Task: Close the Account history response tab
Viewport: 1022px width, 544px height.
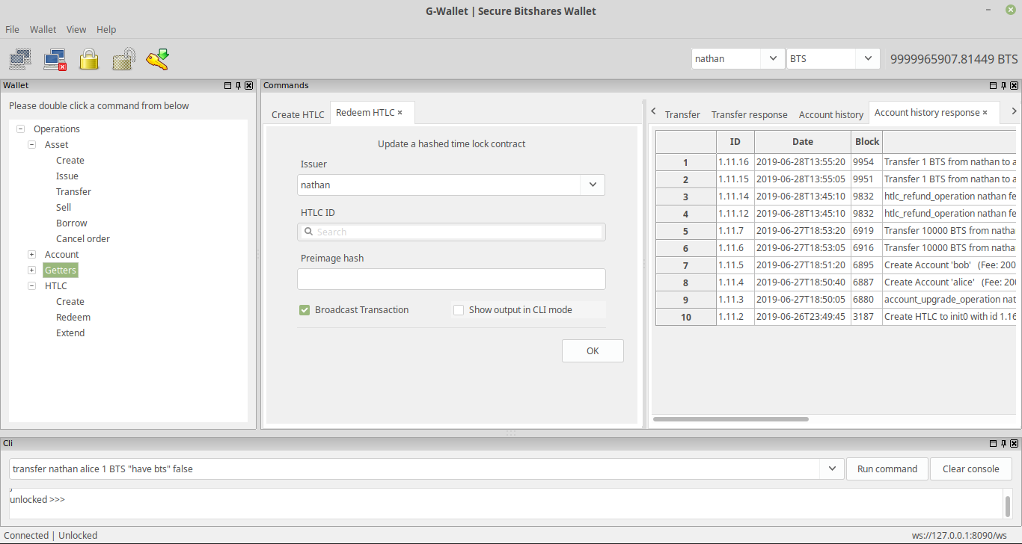Action: click(x=985, y=113)
